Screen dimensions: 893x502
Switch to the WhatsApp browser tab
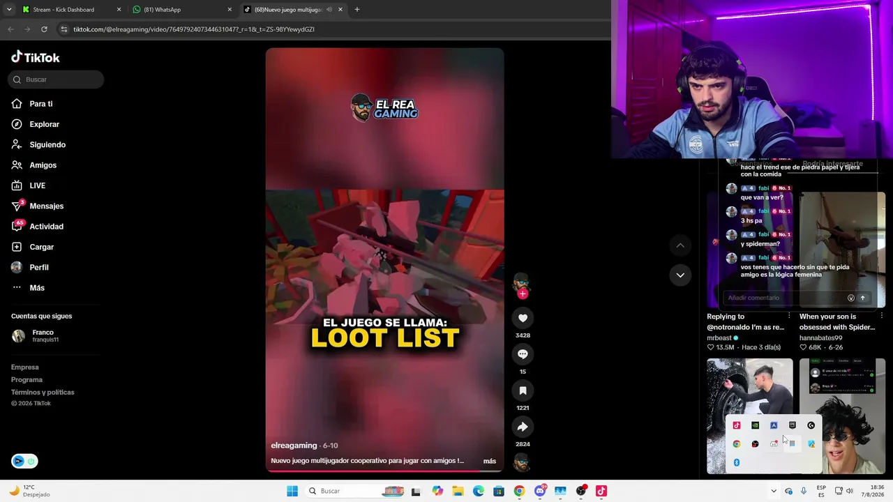coord(183,10)
